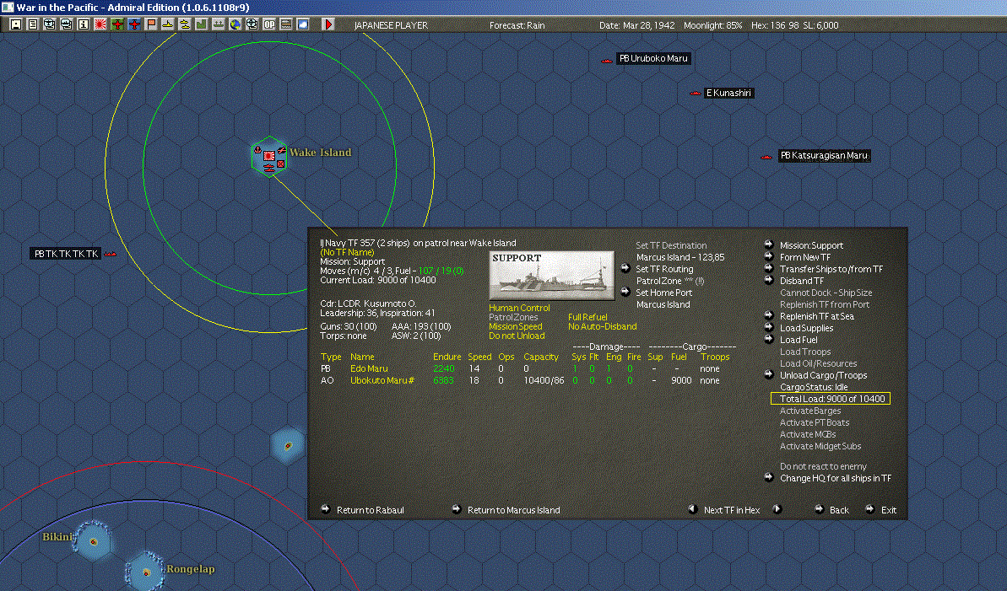Click the striped panel icon after OP
The height and width of the screenshot is (591, 1007).
coord(286,24)
